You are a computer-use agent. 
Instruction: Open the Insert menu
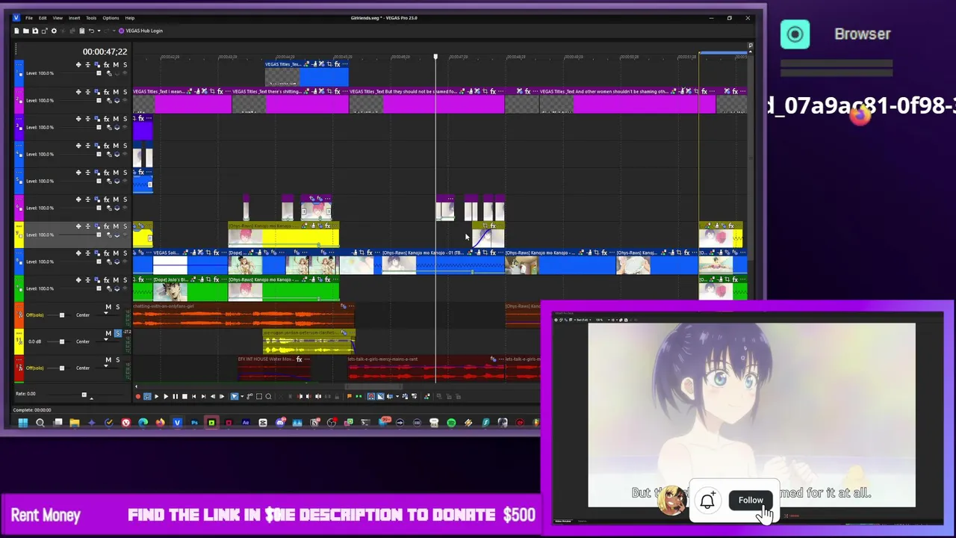coord(74,18)
